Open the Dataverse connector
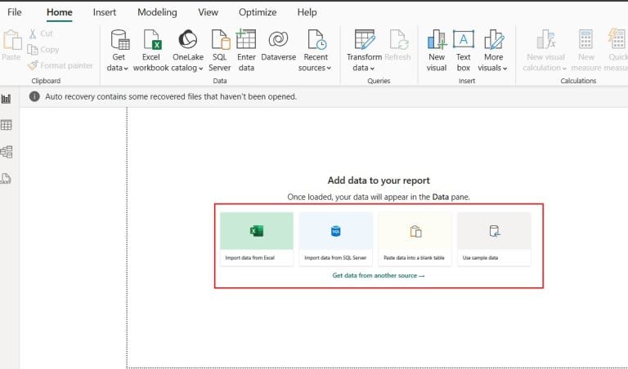 tap(278, 46)
